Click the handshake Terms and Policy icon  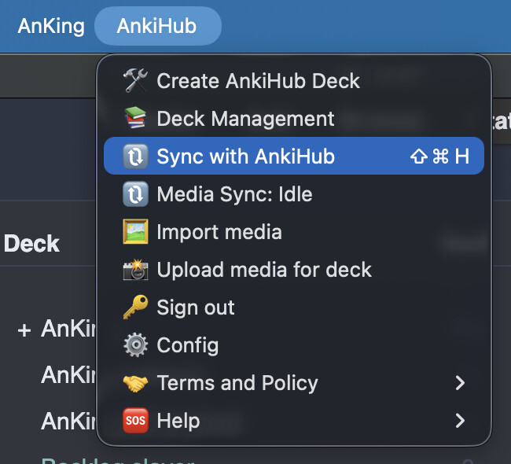135,383
